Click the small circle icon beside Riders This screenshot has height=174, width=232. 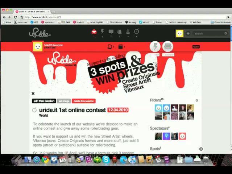click(197, 100)
